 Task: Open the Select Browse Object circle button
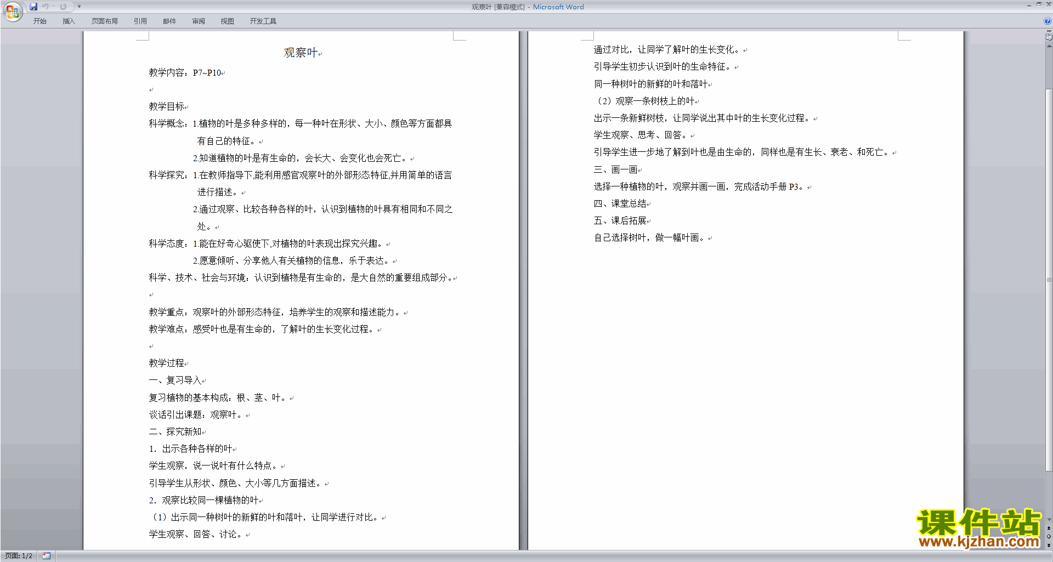click(x=1049, y=537)
